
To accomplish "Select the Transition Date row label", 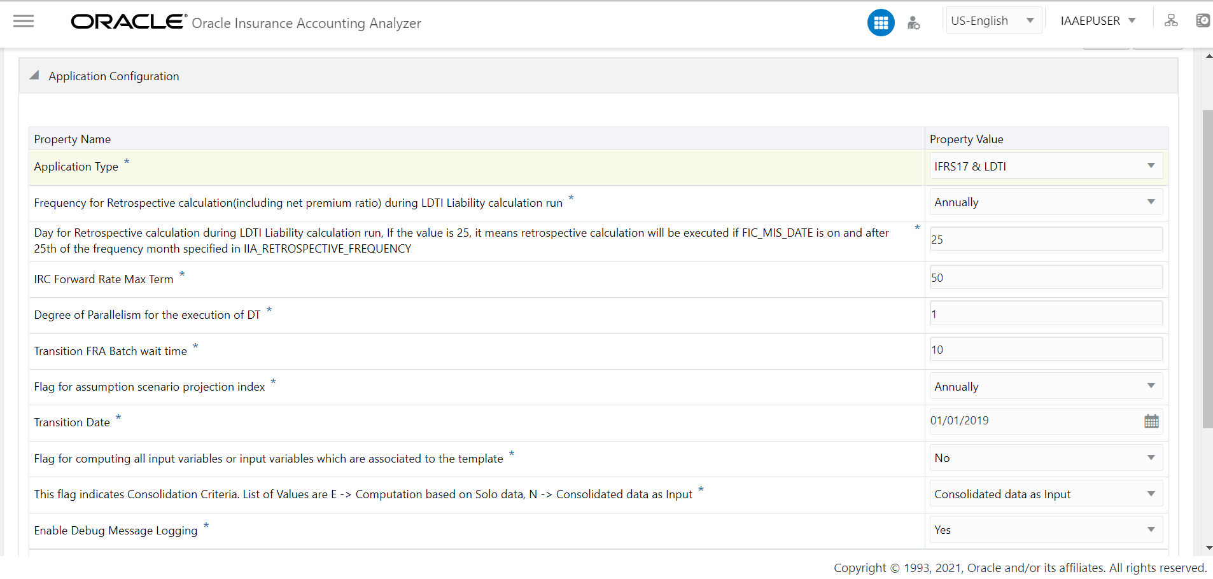I will [x=72, y=422].
